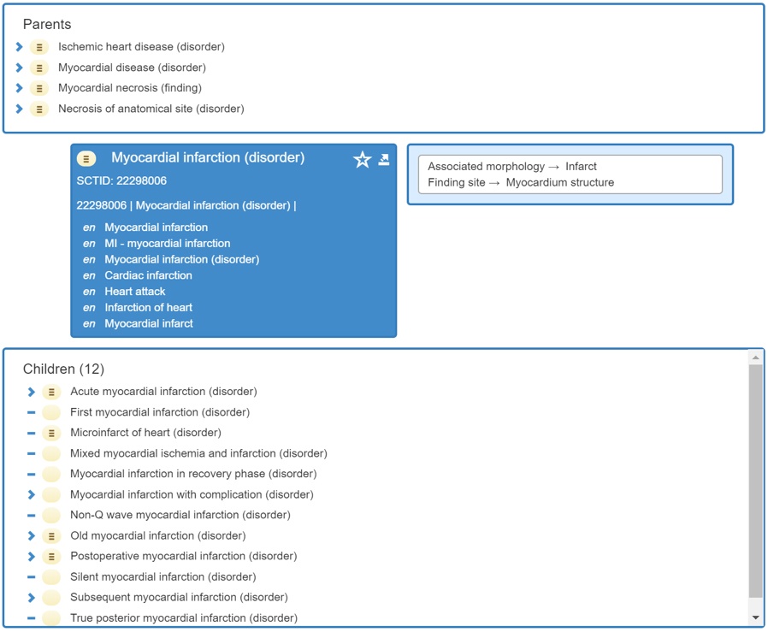The width and height of the screenshot is (768, 632).
Task: Click icon beside Acute myocardial infarction
Action: point(51,392)
